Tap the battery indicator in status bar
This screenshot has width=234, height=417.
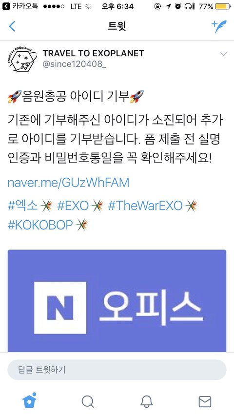point(223,6)
